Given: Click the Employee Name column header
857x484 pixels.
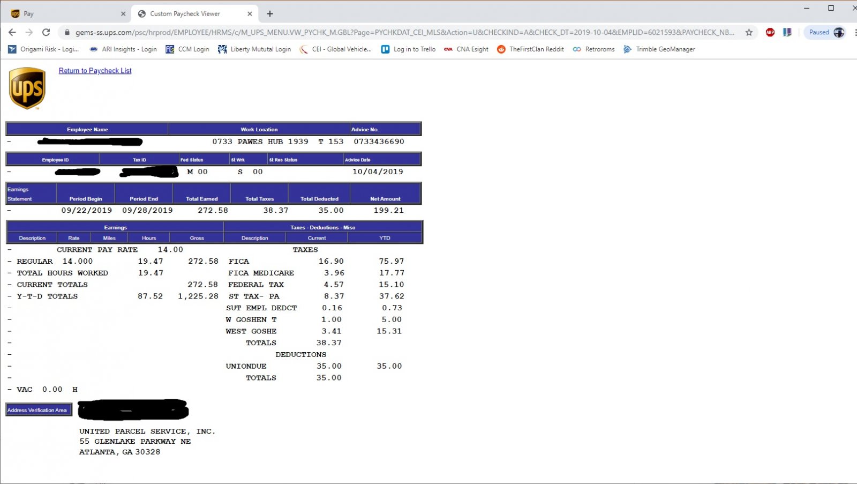Looking at the screenshot, I should coord(87,129).
